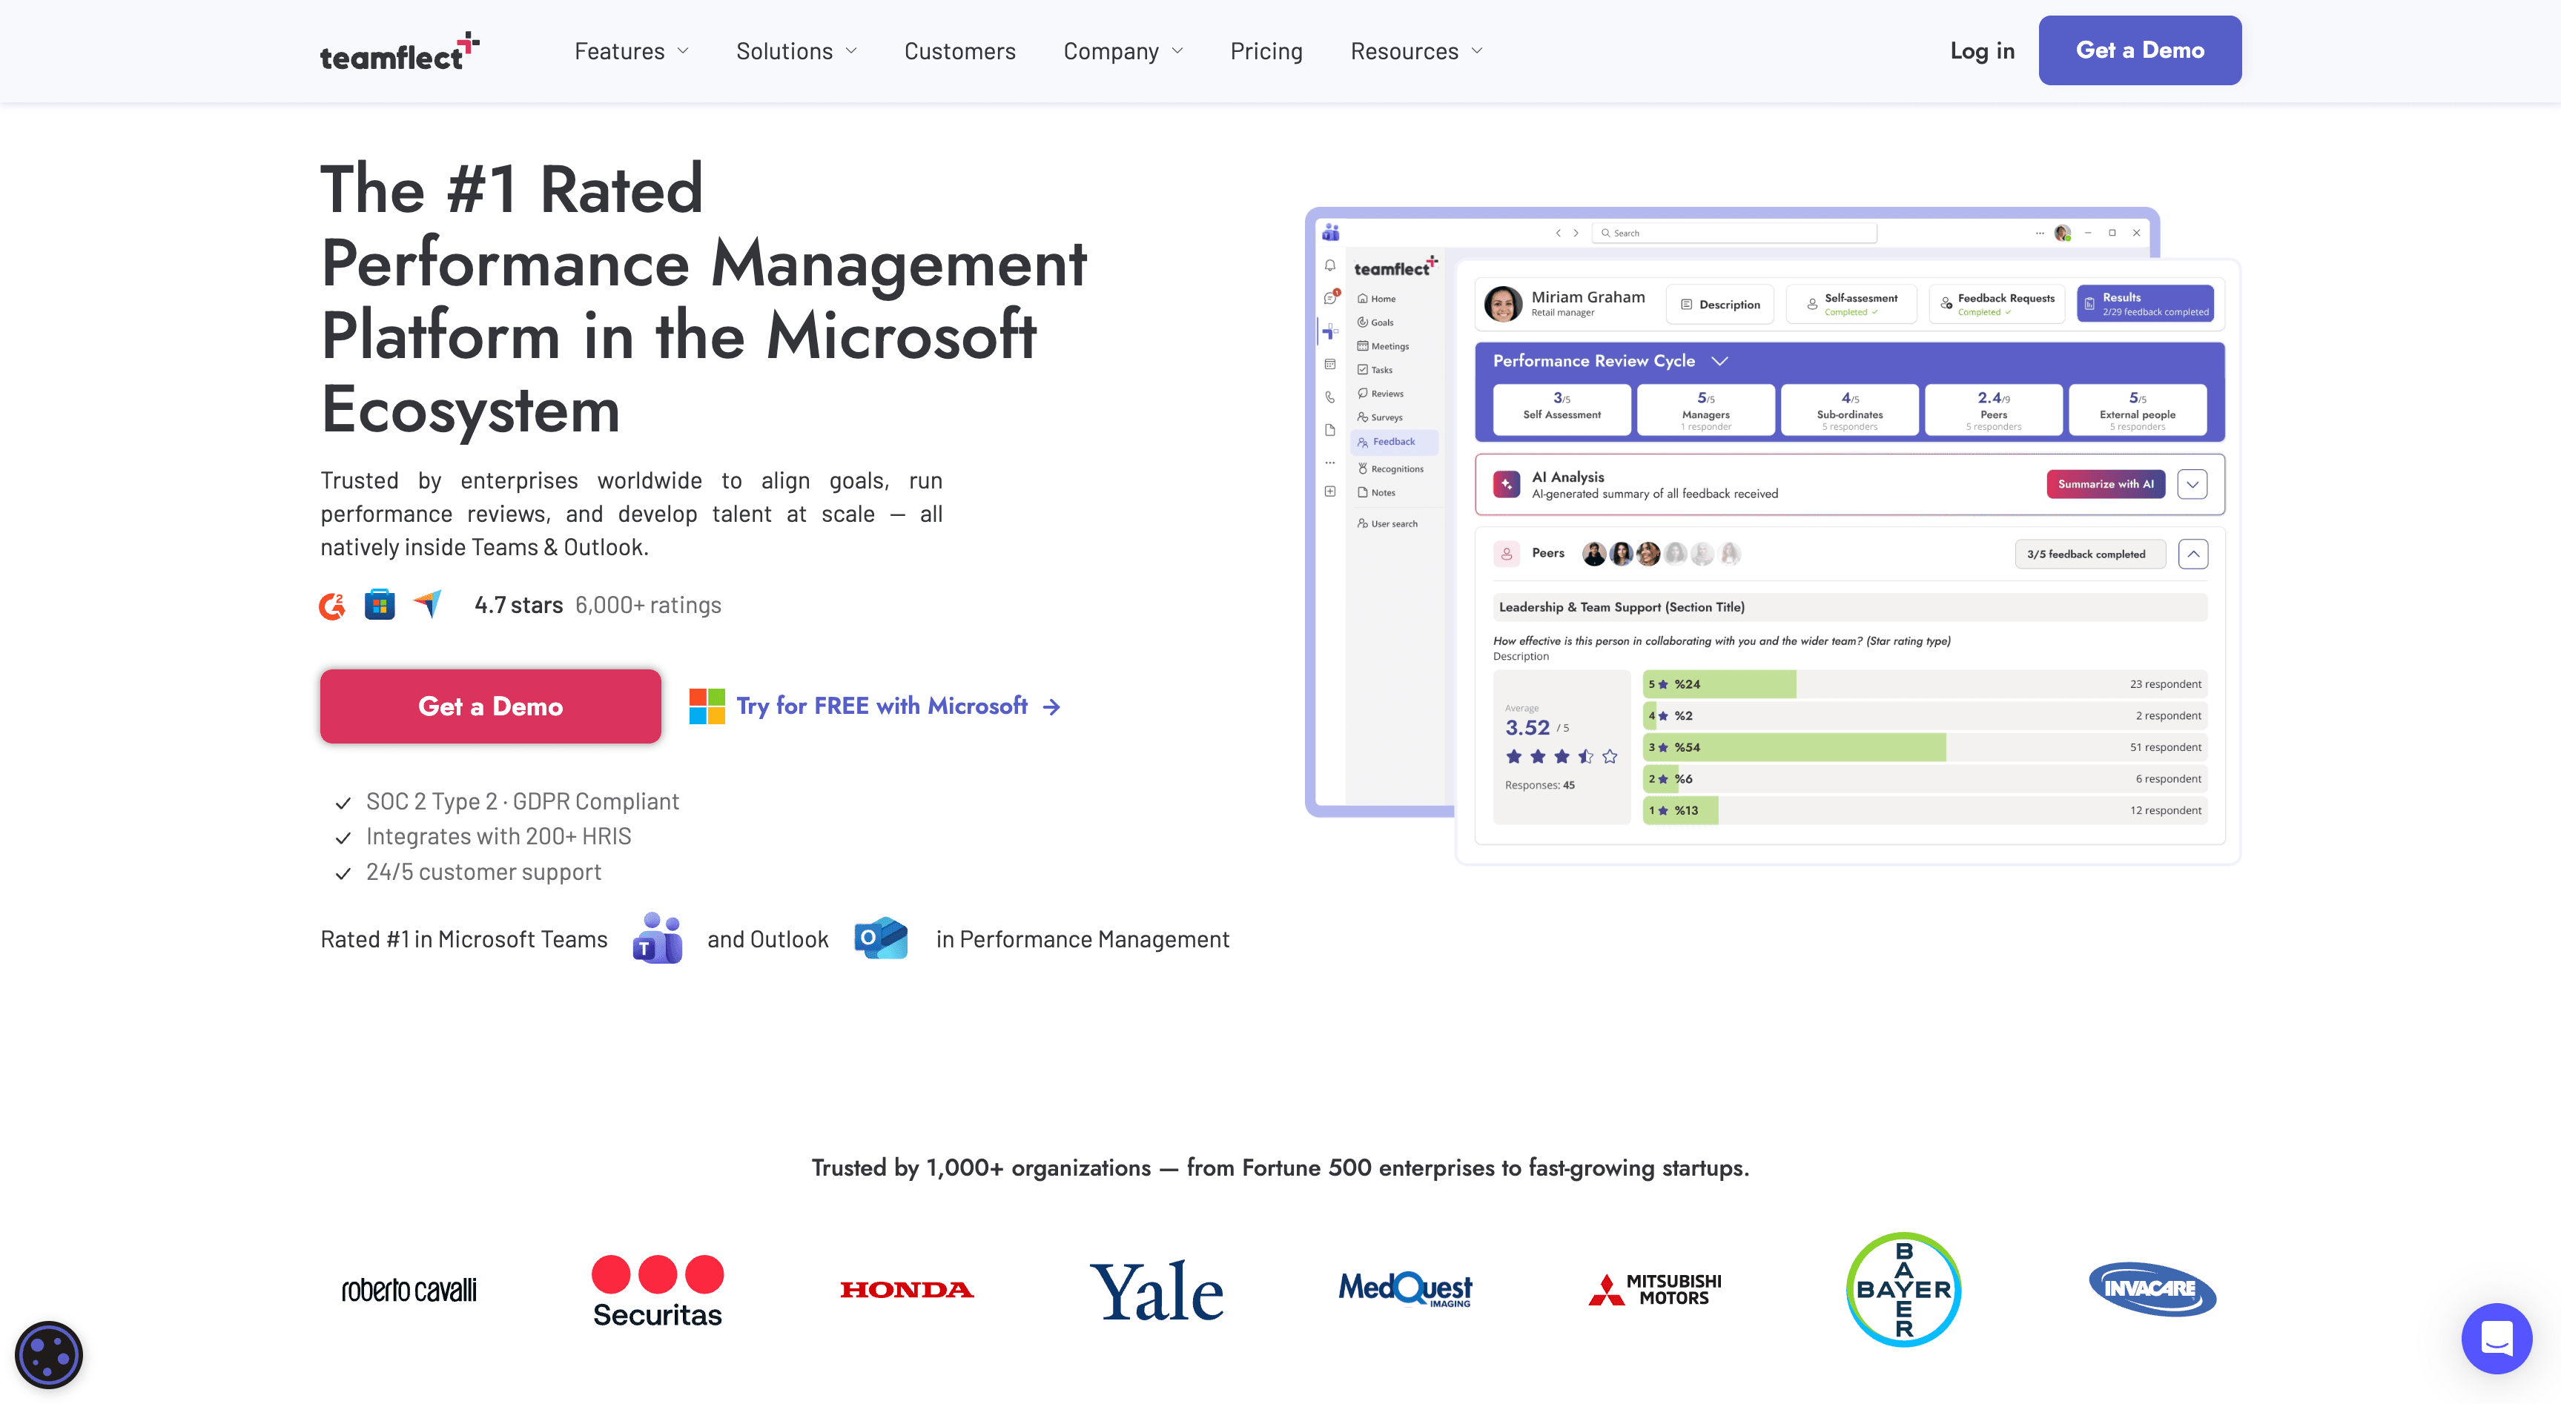
Task: Click the Microsoft four-color logo
Action: [x=707, y=706]
